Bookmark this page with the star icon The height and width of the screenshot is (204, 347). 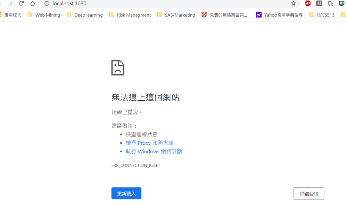[294, 3]
